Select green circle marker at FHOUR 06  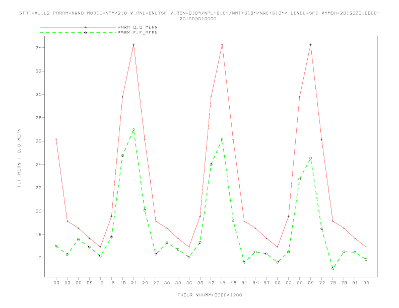click(x=79, y=240)
